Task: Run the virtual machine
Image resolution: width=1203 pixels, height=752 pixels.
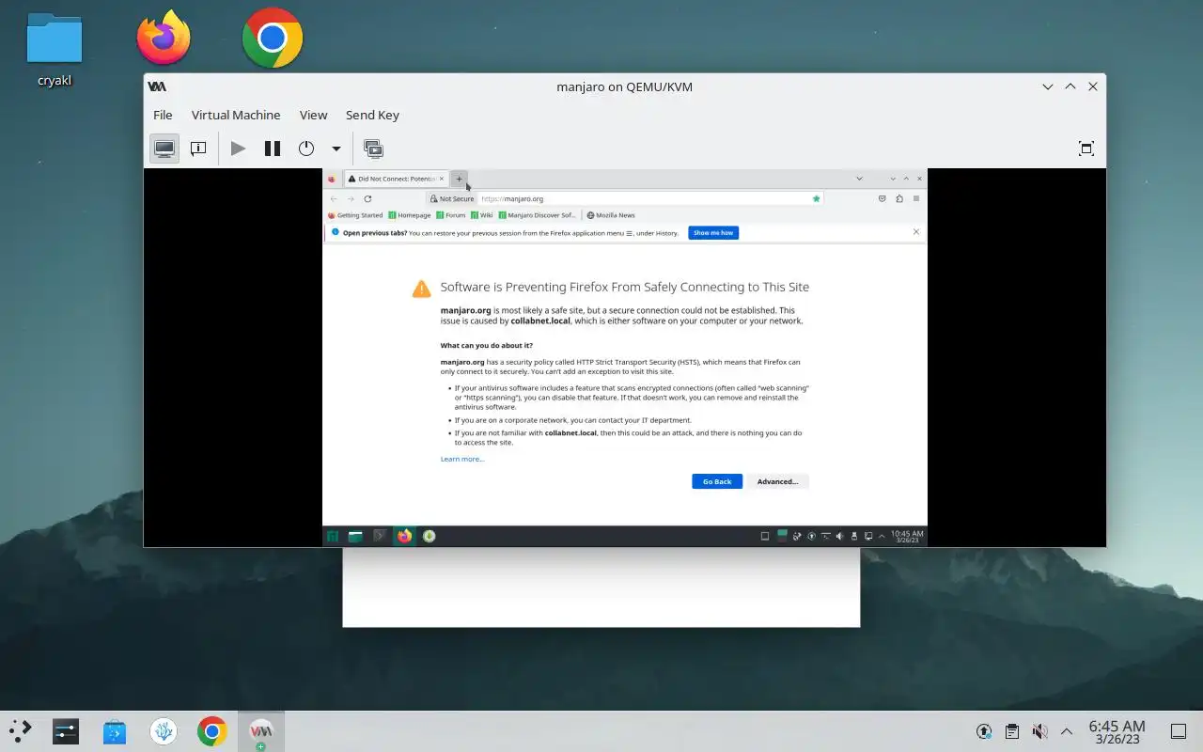Action: [239, 149]
